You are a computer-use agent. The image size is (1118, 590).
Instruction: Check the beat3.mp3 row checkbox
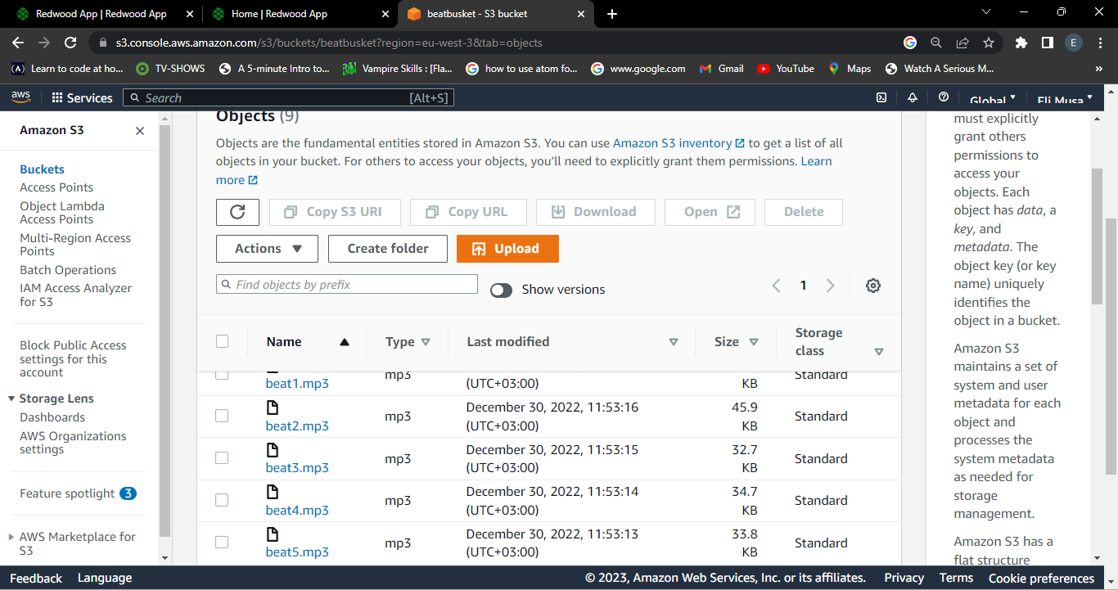point(222,458)
